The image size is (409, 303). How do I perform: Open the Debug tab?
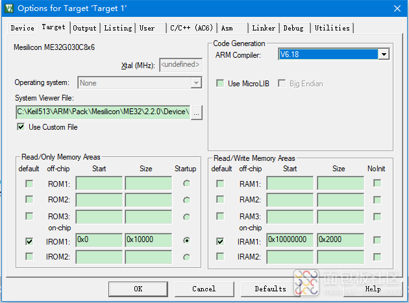(293, 28)
